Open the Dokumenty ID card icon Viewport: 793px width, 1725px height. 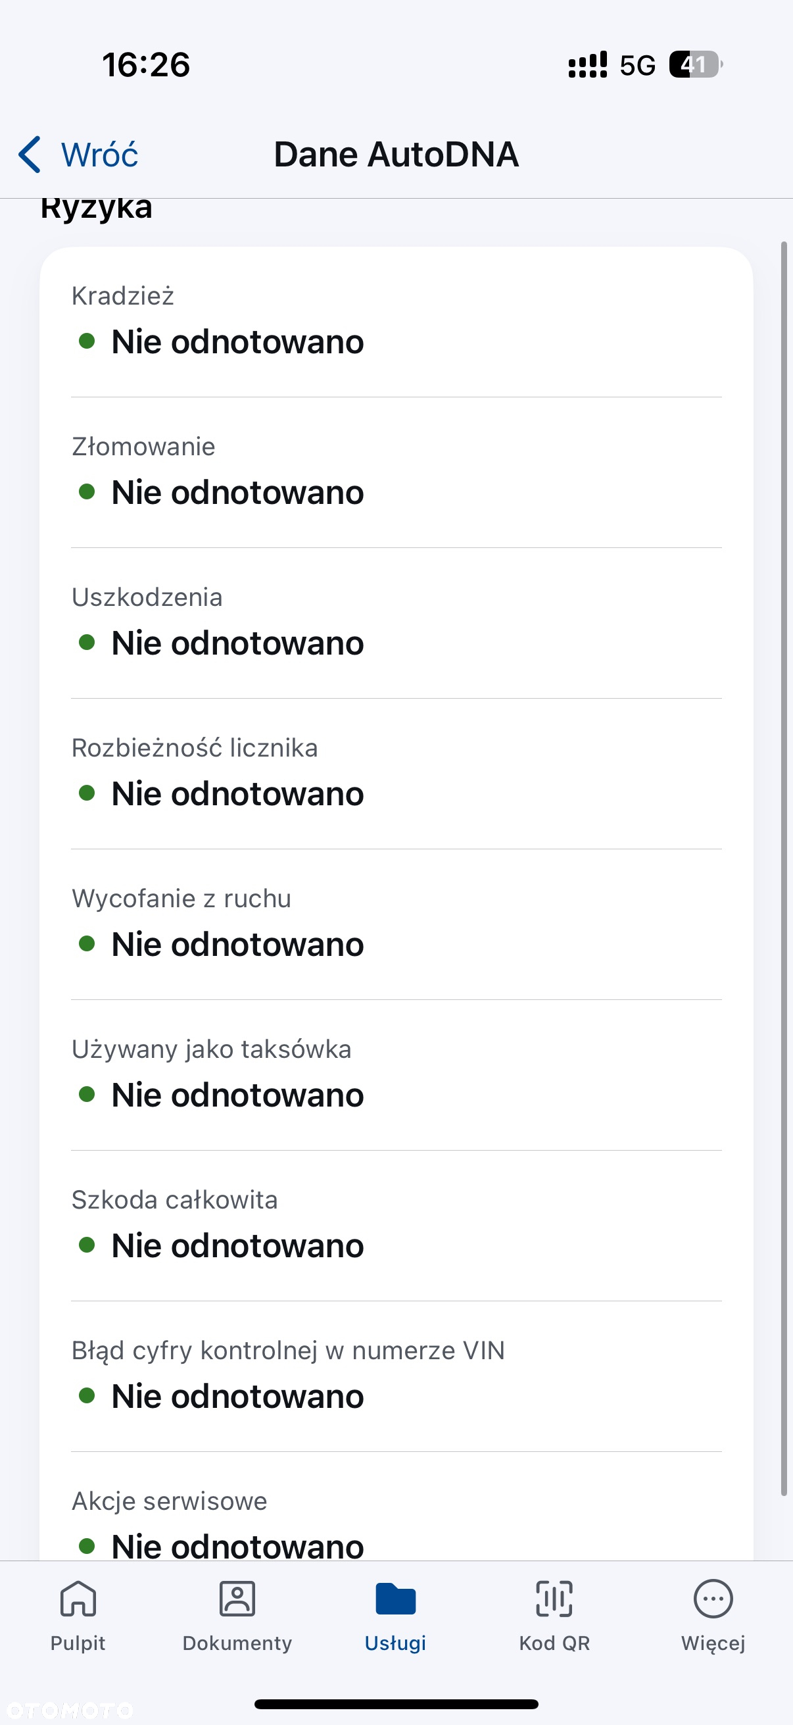click(x=237, y=1599)
